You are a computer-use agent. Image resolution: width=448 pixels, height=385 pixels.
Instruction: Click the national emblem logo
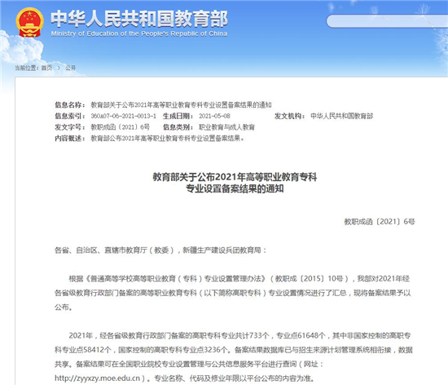click(29, 22)
